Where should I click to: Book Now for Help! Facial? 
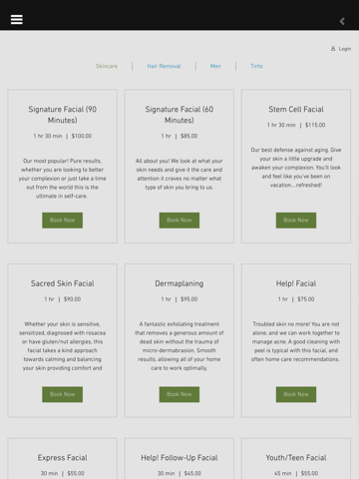click(296, 394)
